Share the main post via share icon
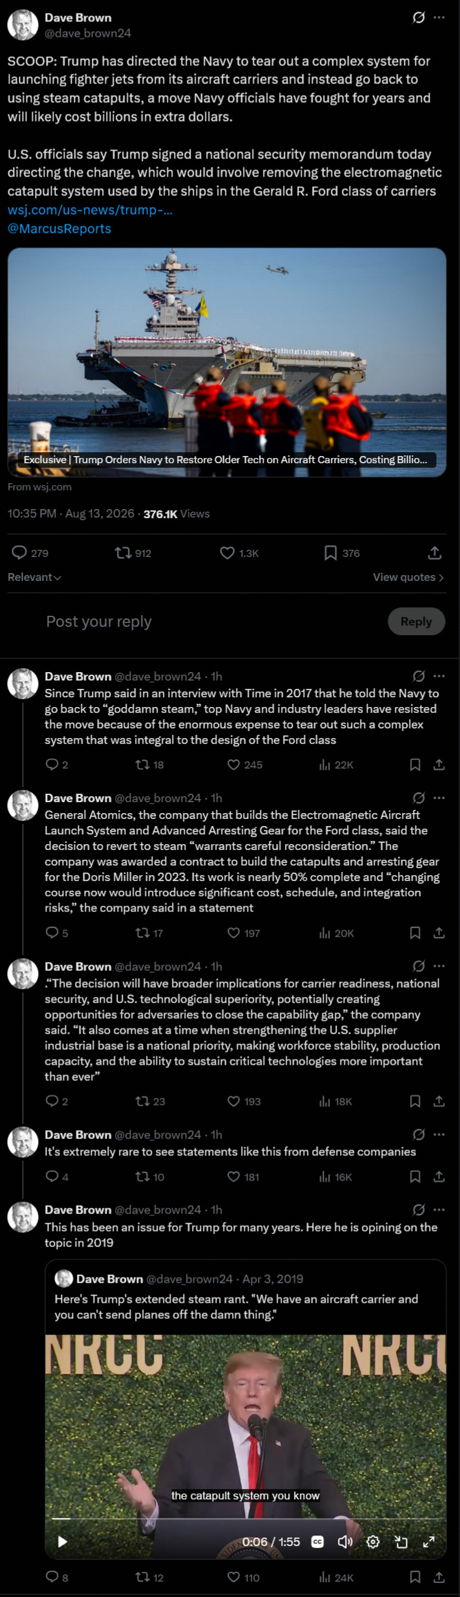The height and width of the screenshot is (1597, 460). click(435, 553)
